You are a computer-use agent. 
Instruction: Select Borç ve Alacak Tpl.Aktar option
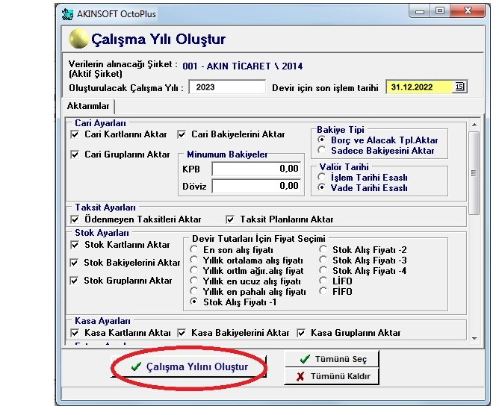321,140
